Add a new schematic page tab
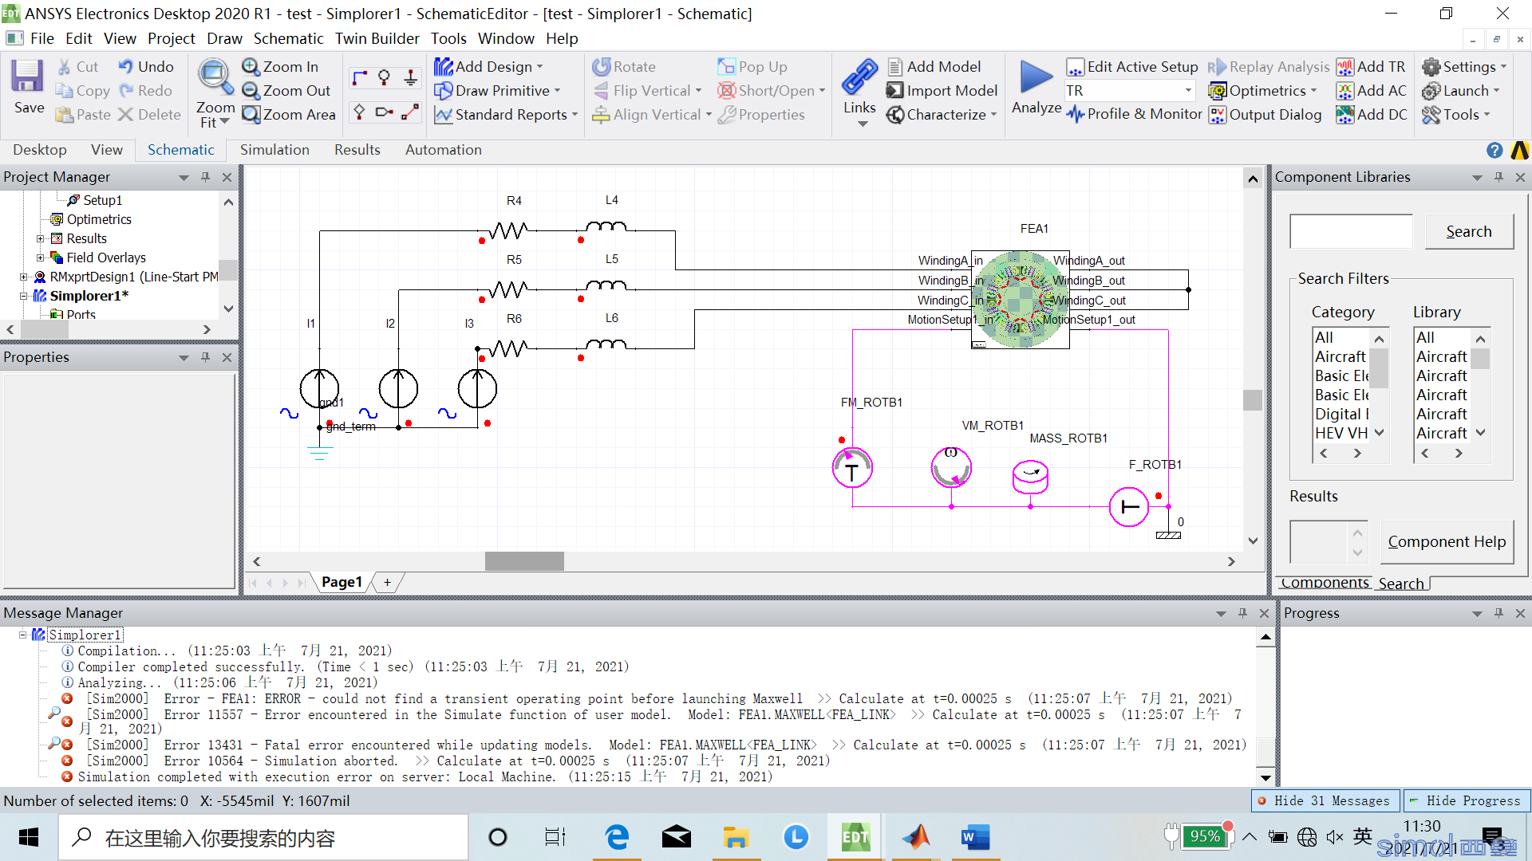 [387, 582]
